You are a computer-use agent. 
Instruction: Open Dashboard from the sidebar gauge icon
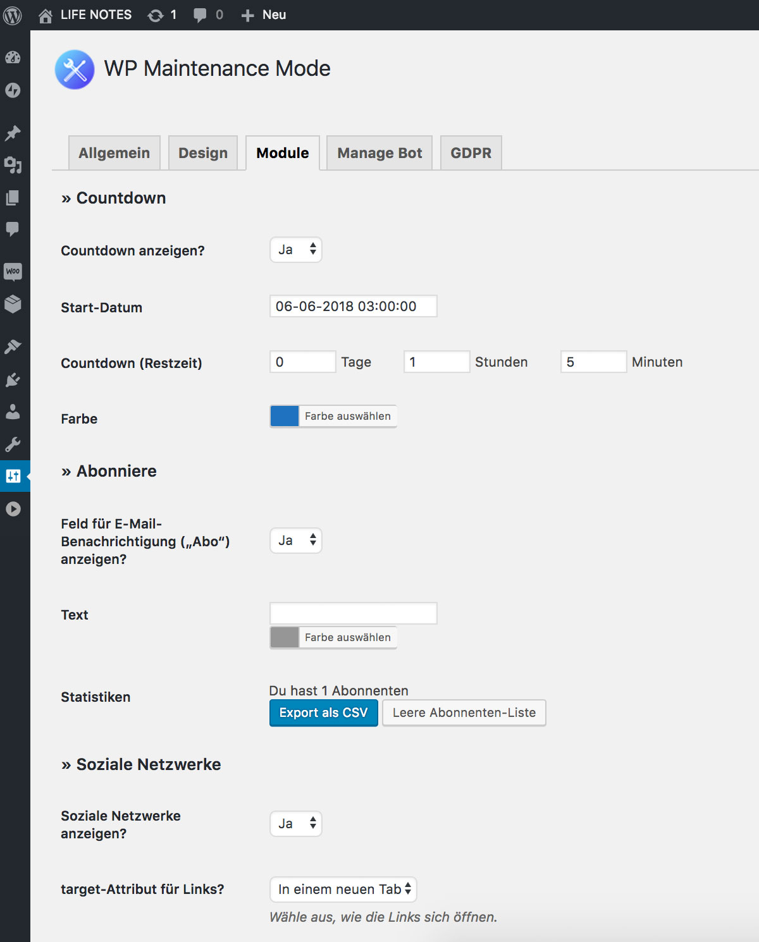[13, 58]
